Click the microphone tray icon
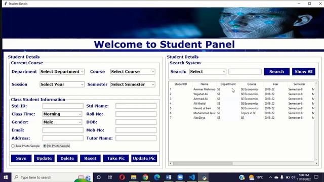Viewport: 324px width, 182px height. (x=282, y=177)
